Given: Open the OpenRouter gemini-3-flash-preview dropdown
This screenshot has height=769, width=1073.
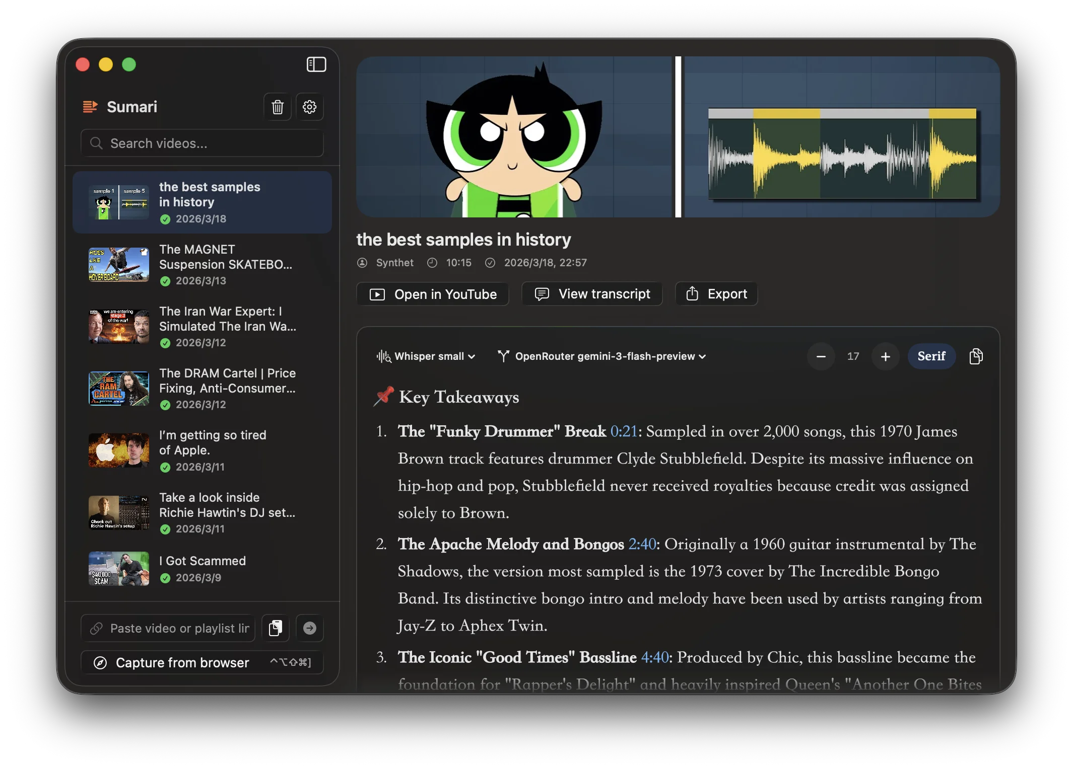Looking at the screenshot, I should (x=602, y=356).
